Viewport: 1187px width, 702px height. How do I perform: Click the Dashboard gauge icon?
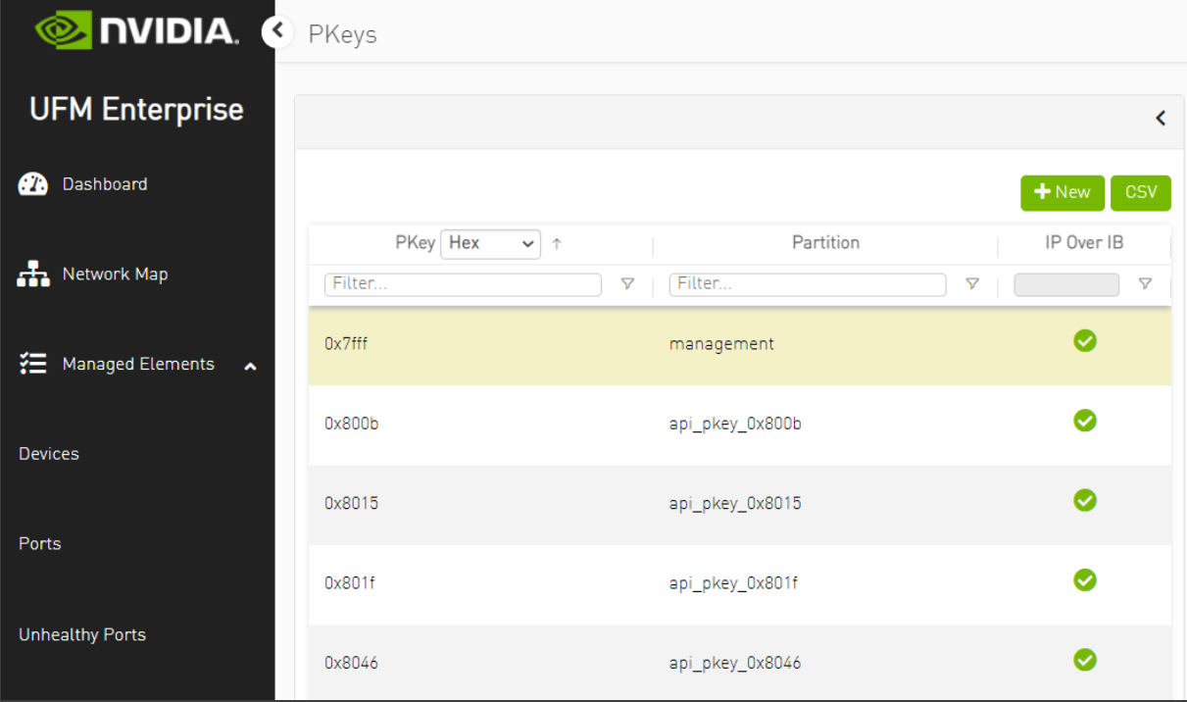coord(33,184)
